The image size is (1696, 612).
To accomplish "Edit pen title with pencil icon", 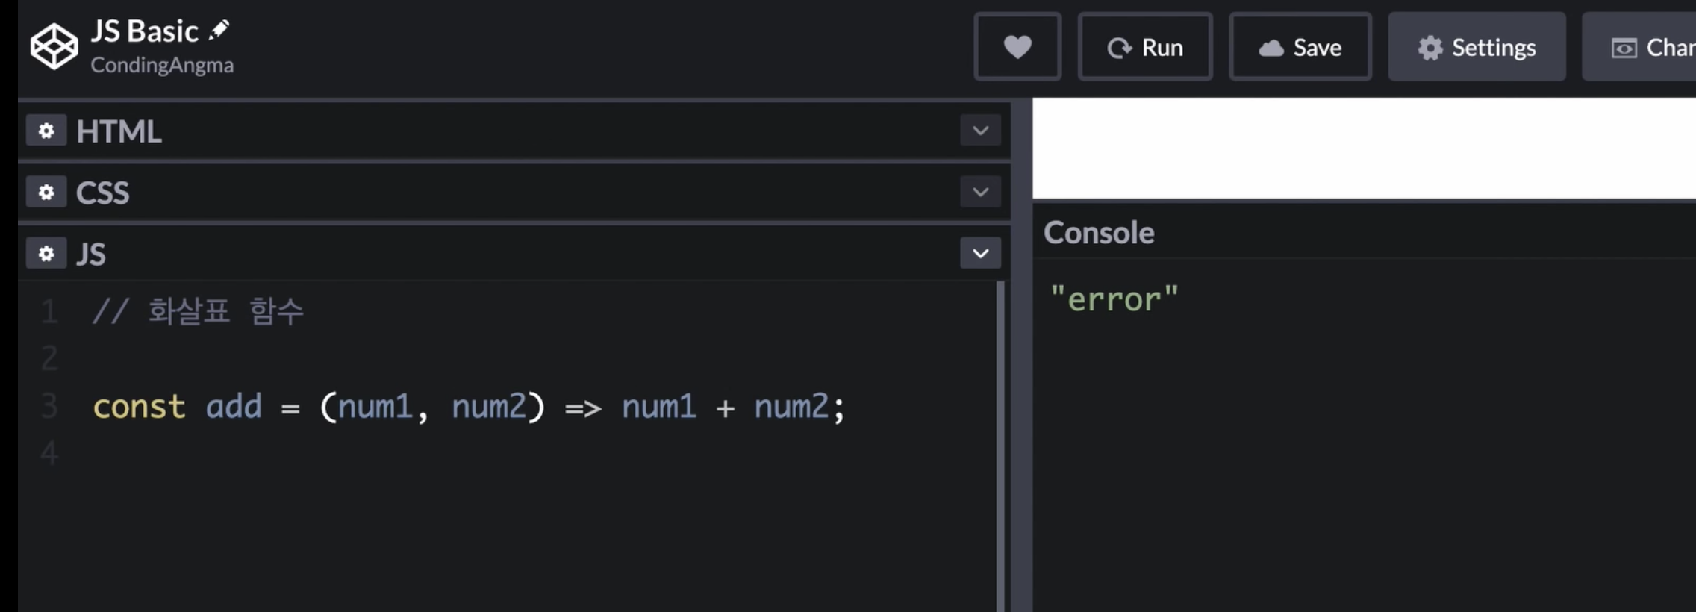I will 219,30.
